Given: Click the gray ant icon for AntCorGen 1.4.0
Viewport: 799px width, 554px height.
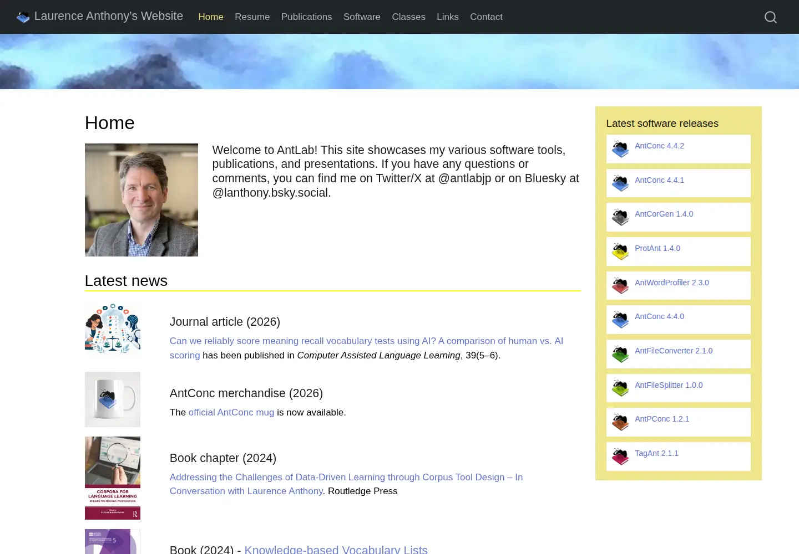Looking at the screenshot, I should [x=620, y=217].
